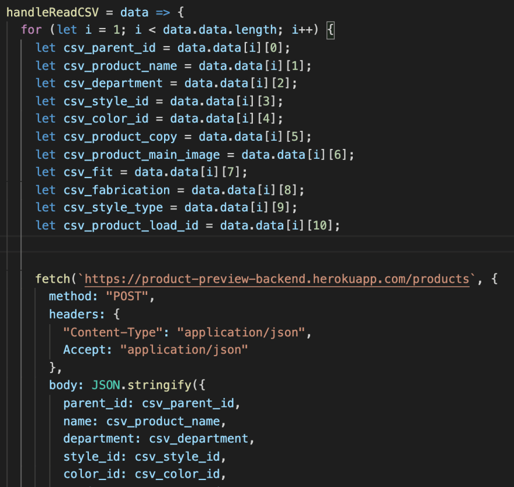Click the index [10] in csv_product_load_id line
The image size is (514, 487).
pyautogui.click(x=320, y=225)
